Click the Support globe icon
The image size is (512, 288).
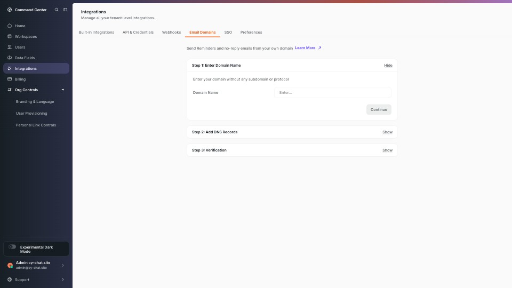pos(10,279)
